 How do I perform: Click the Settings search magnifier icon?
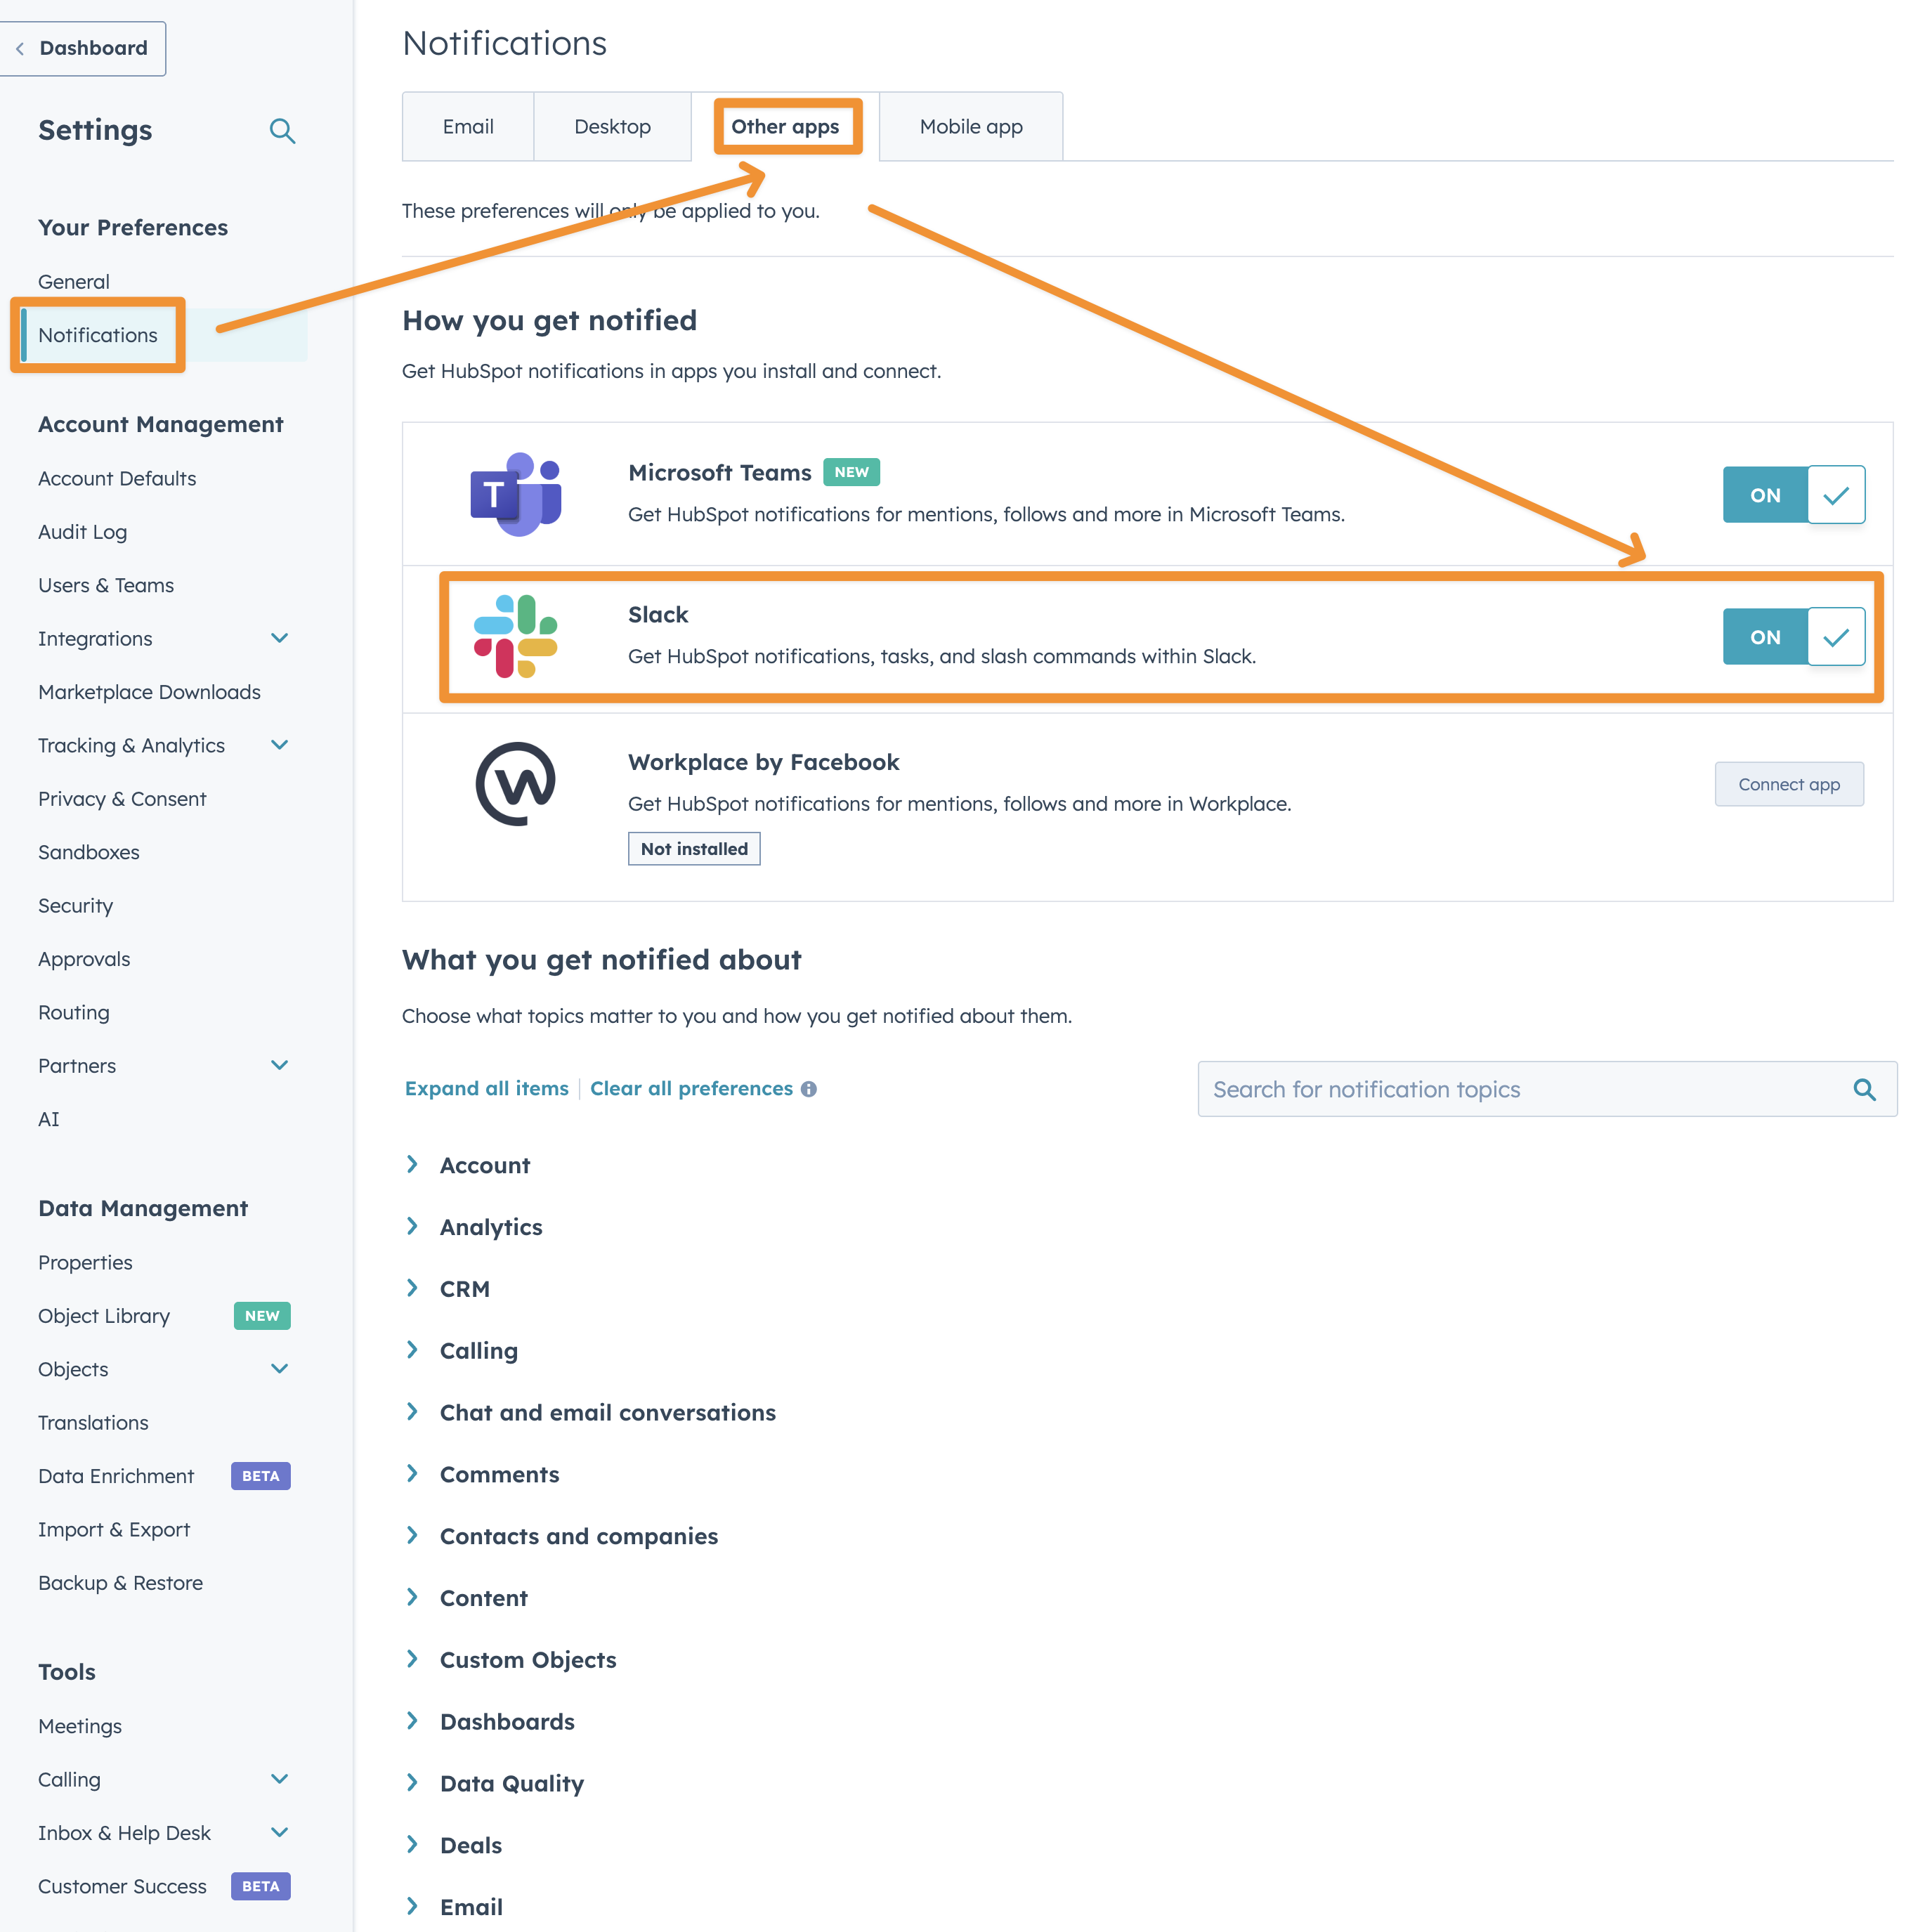(282, 131)
